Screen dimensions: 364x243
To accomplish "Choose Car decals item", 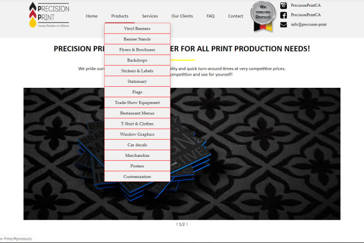I will (137, 145).
